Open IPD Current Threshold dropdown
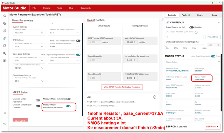 coord(29,47)
